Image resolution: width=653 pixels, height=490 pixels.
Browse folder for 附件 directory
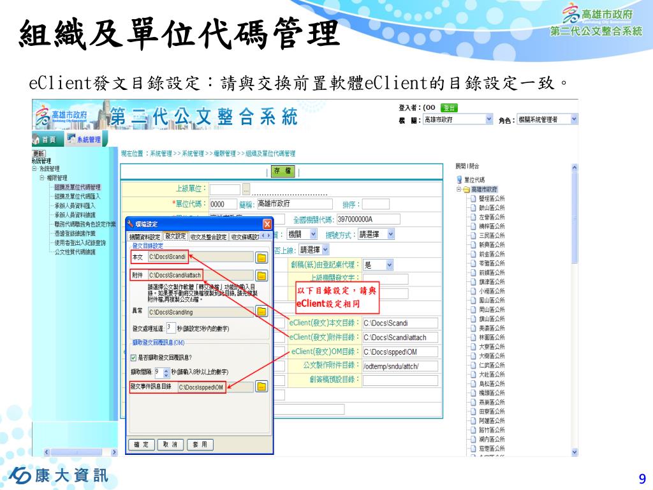pos(261,276)
